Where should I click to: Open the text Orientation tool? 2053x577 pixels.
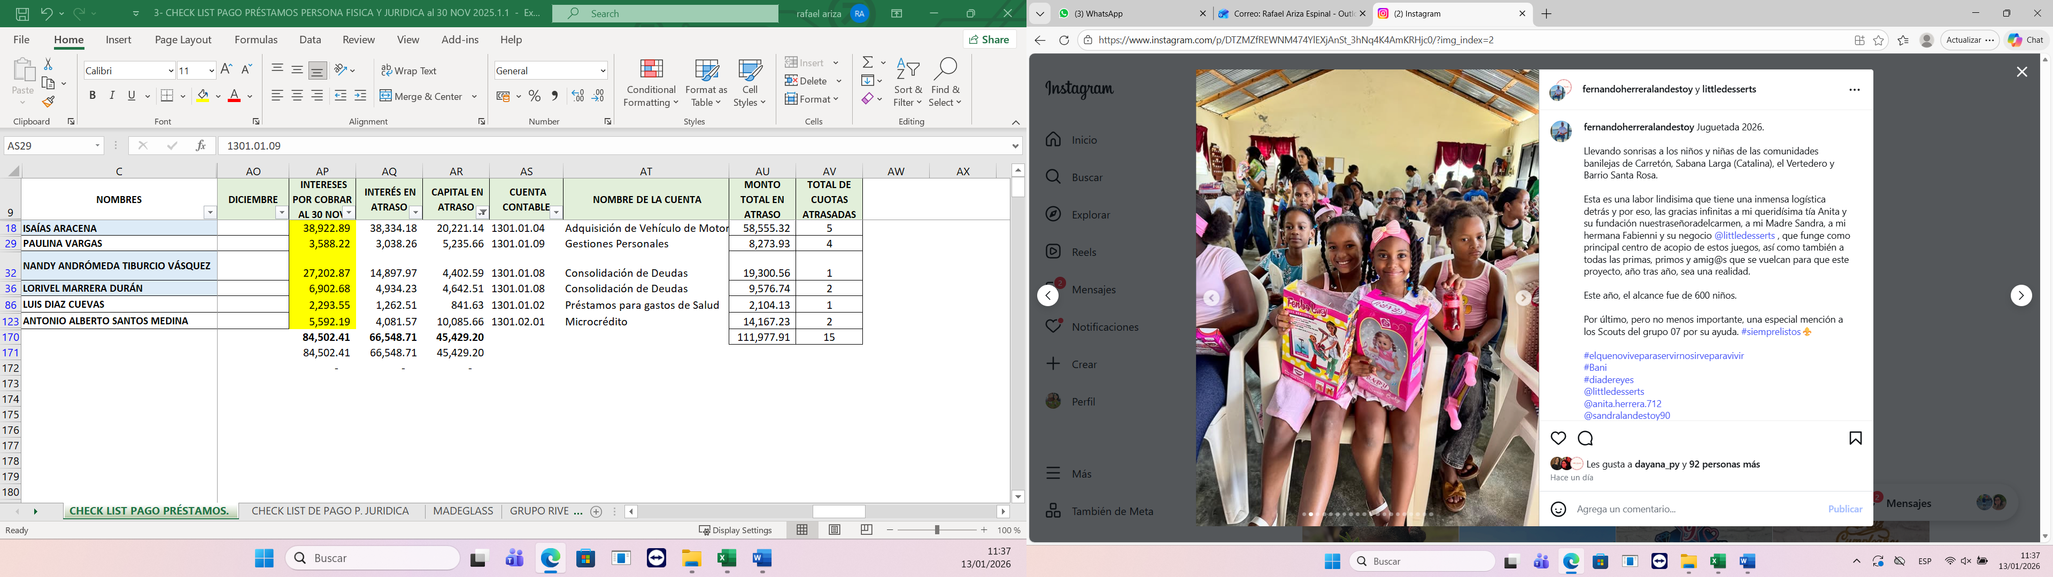[341, 70]
